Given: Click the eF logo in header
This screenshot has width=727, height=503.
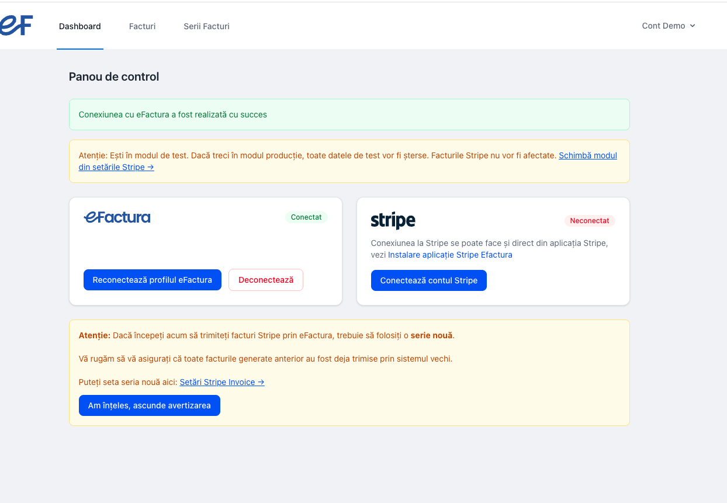Looking at the screenshot, I should (x=16, y=25).
